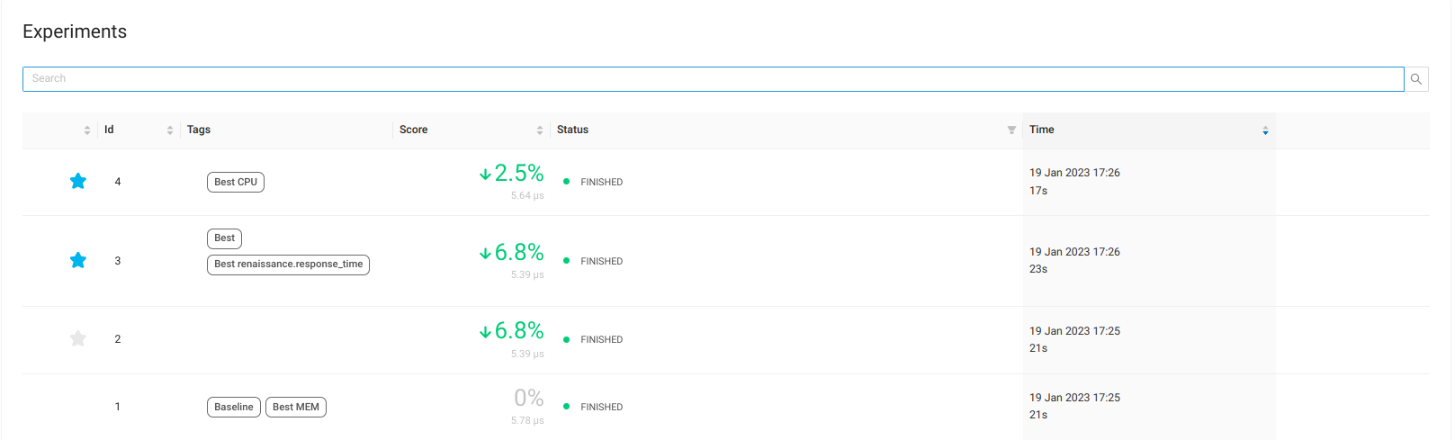The image size is (1455, 440).
Task: Toggle the blue star on experiment 3
Action: pos(78,261)
